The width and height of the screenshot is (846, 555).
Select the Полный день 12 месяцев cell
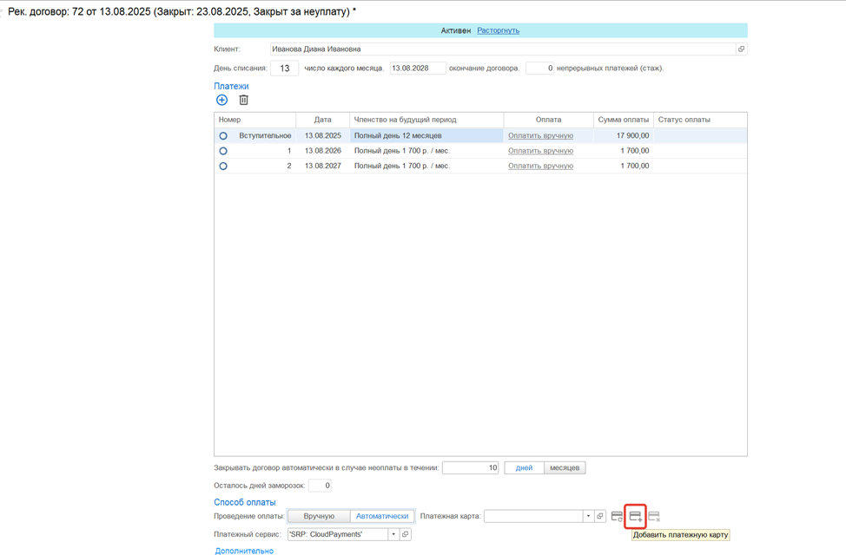coord(426,136)
